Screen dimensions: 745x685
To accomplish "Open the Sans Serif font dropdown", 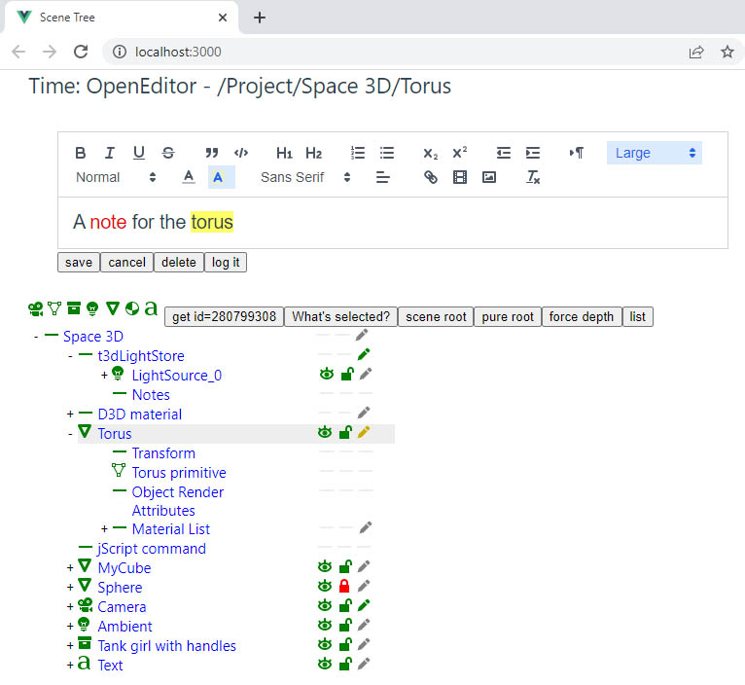I will (305, 177).
